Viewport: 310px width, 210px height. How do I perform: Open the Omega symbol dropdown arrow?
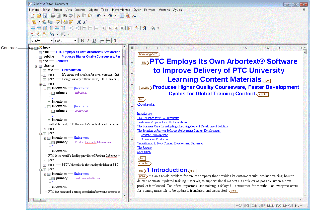[x=57, y=34]
